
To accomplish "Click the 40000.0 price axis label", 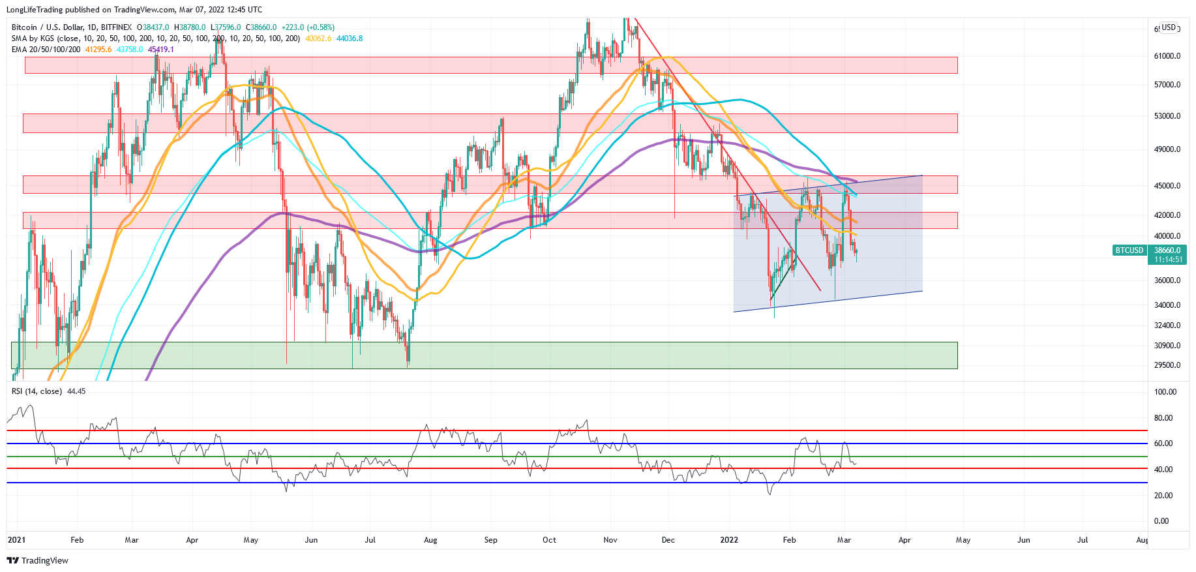I will [1167, 236].
